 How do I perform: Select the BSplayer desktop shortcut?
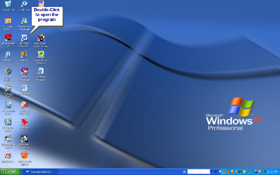(x=8, y=56)
